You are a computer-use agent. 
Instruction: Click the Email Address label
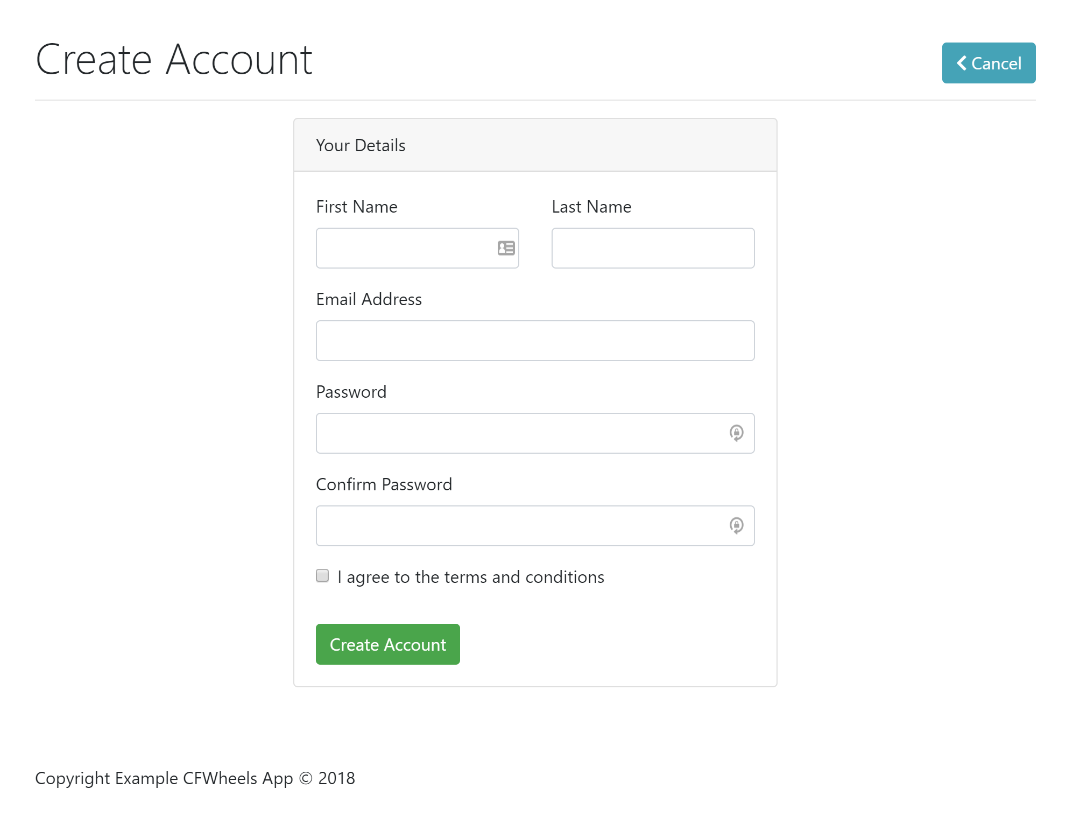[x=369, y=299]
